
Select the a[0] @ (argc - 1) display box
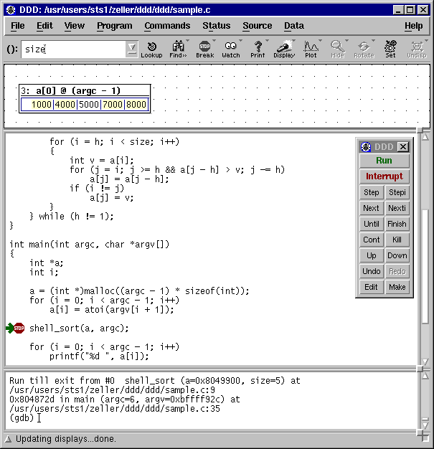[85, 99]
